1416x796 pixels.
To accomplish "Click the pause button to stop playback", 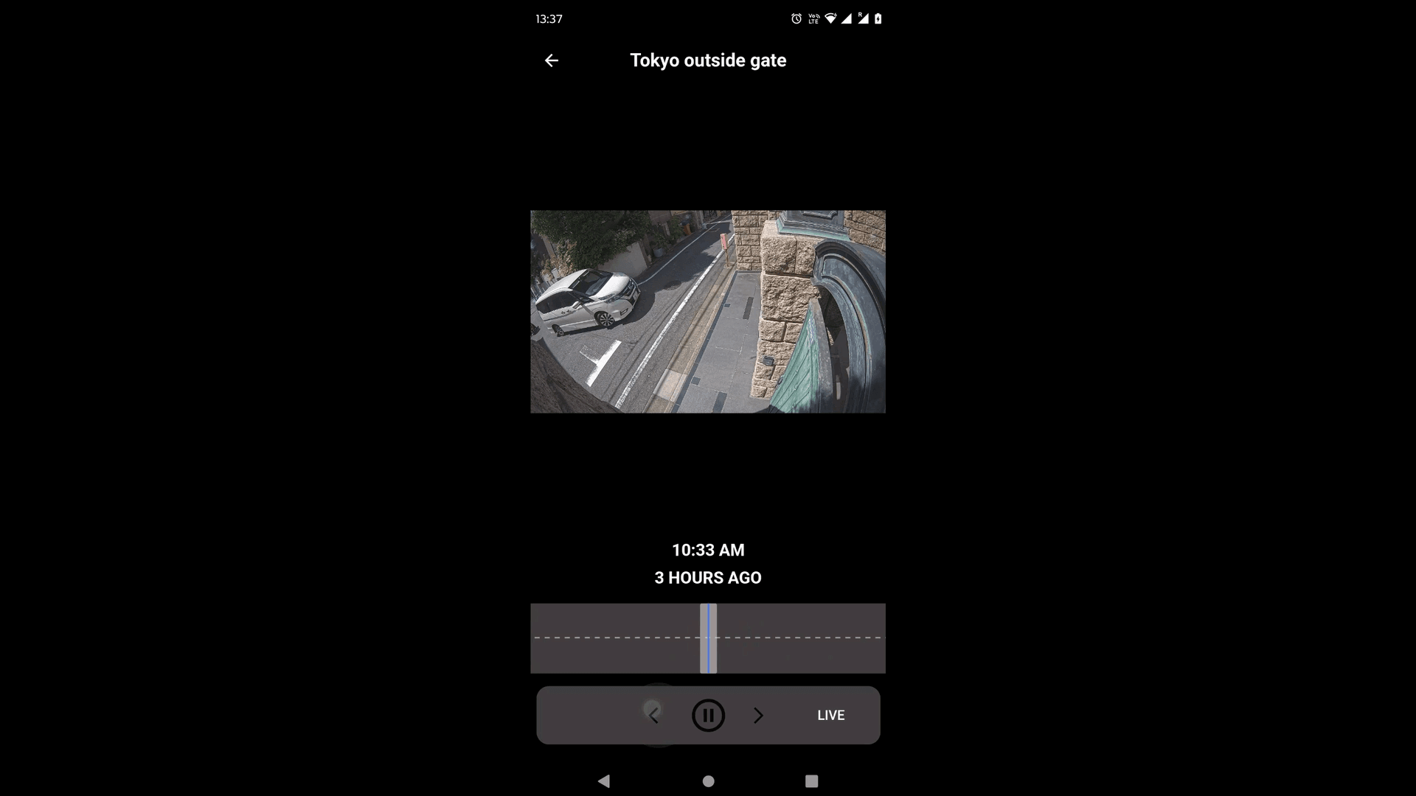I will tap(708, 714).
